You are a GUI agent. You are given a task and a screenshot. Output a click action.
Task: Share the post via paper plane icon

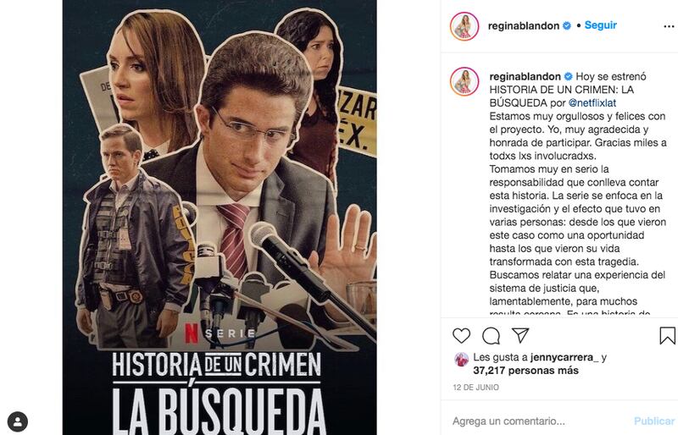pos(520,335)
